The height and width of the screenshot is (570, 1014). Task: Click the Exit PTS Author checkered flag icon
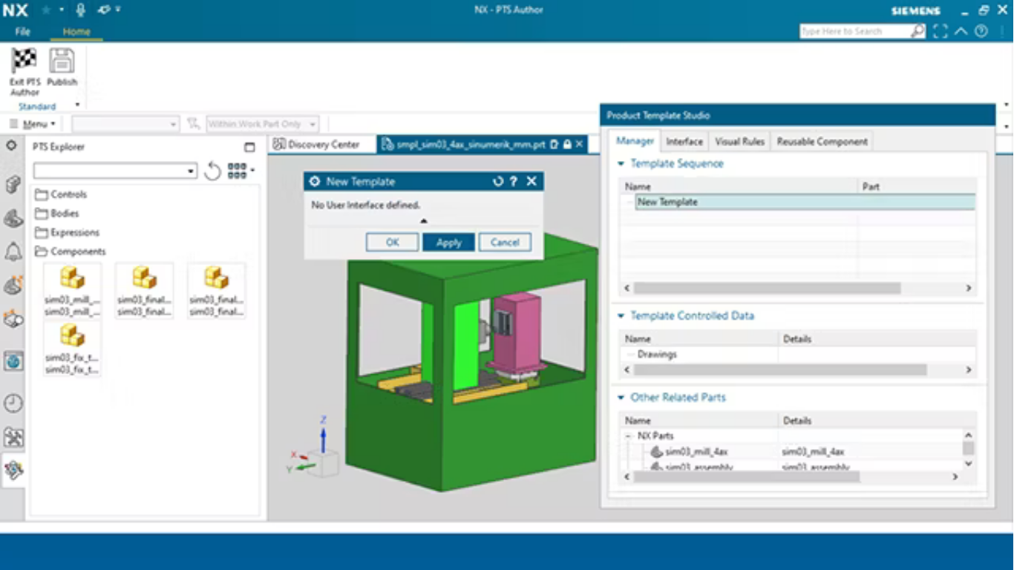point(24,61)
